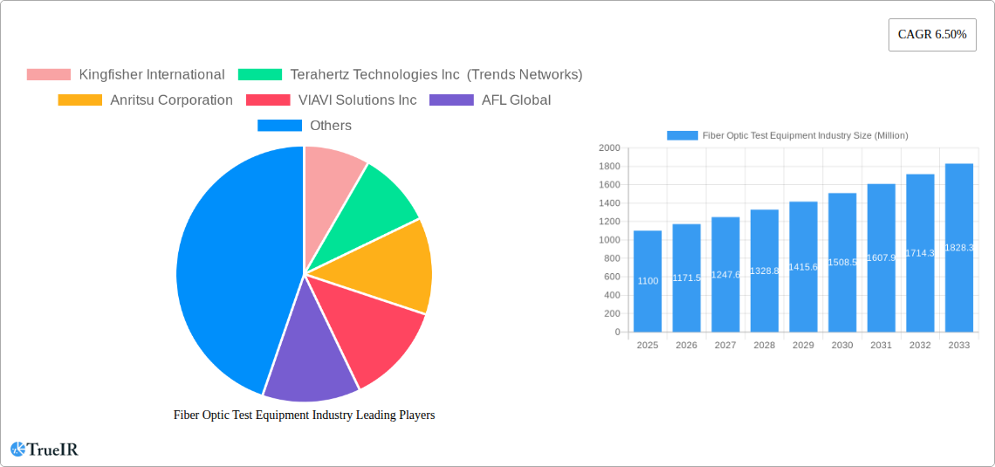Screen dimensions: 995x467
Task: Click the 2028 bar labeled 1328.8
Action: pos(765,271)
